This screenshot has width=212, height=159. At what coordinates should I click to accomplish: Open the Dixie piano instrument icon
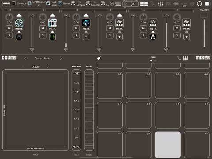point(53,23)
